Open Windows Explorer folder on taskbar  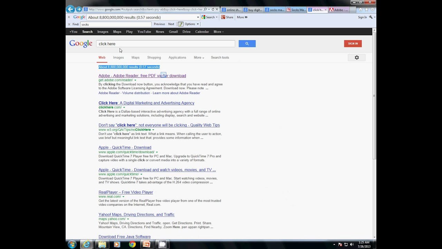(102, 244)
